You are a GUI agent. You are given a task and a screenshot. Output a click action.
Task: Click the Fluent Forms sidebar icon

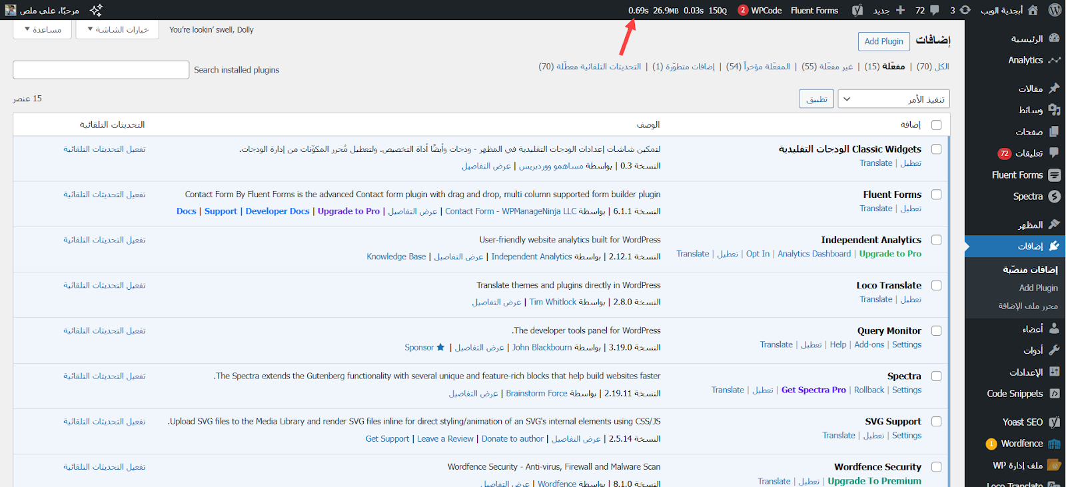[1054, 175]
